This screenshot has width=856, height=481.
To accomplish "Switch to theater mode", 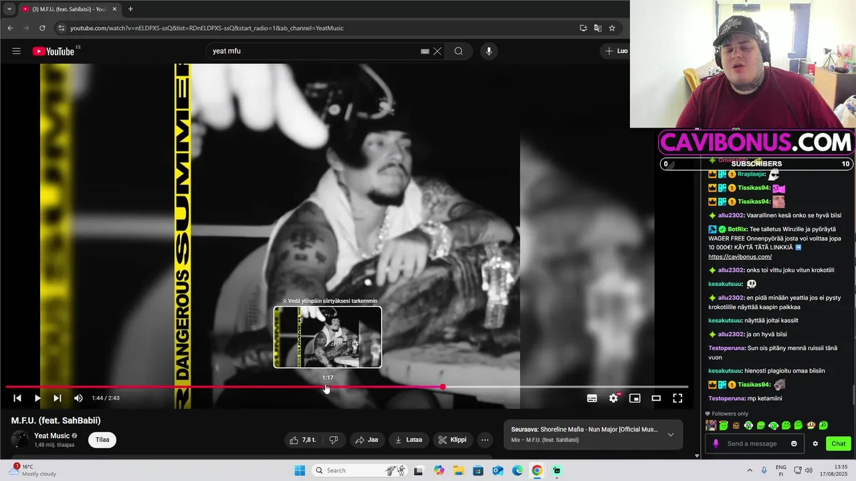I will (656, 398).
